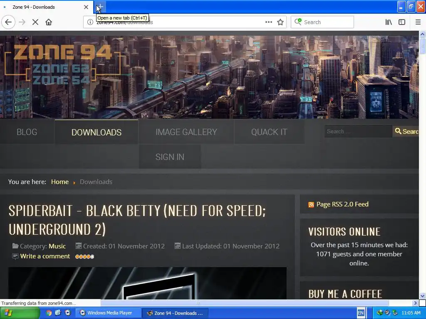Open the page actions three-dot menu
The width and height of the screenshot is (426, 319).
coord(268,22)
